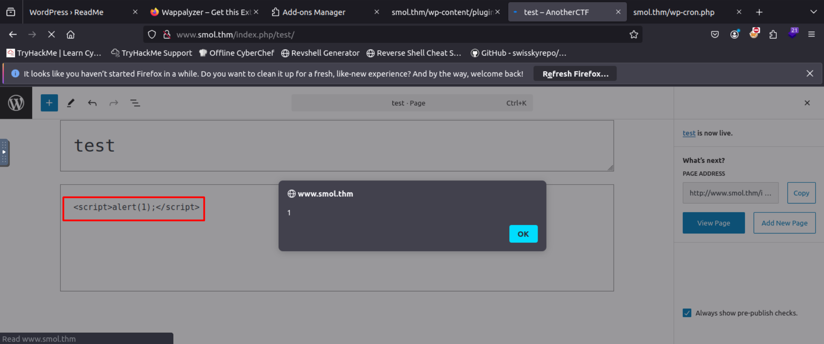This screenshot has width=824, height=344.
Task: Uncheck Always show pre-publish checks
Action: click(687, 313)
